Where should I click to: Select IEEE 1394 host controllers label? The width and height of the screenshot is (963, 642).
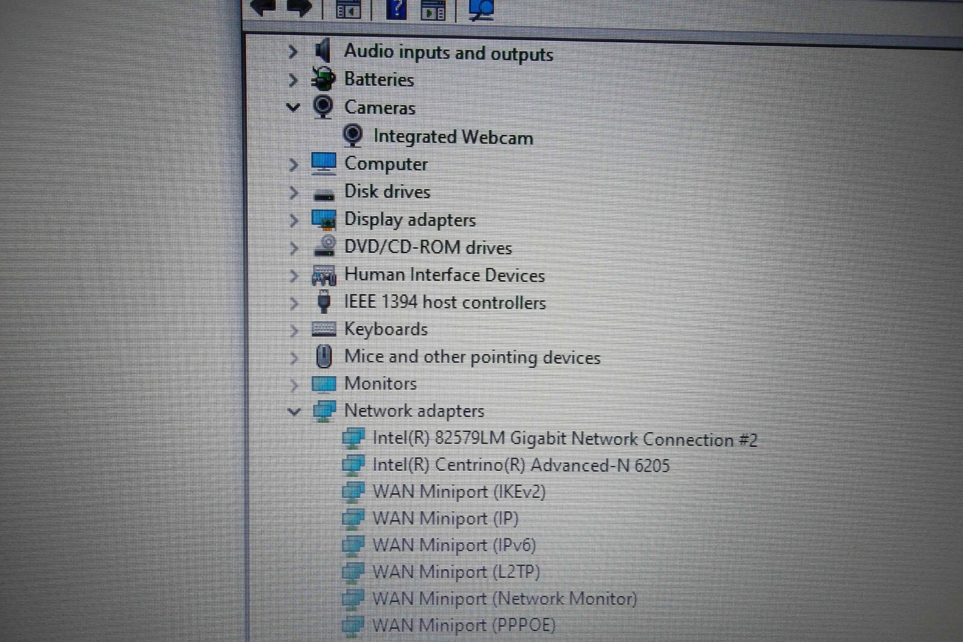(x=445, y=302)
